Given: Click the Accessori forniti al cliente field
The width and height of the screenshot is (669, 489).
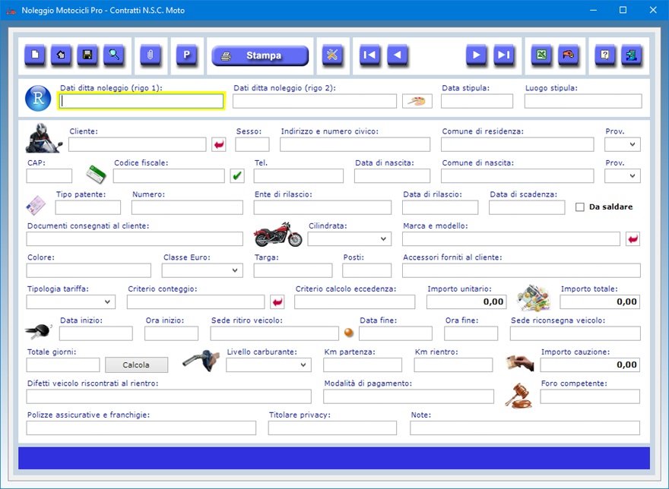Looking at the screenshot, I should [x=522, y=270].
